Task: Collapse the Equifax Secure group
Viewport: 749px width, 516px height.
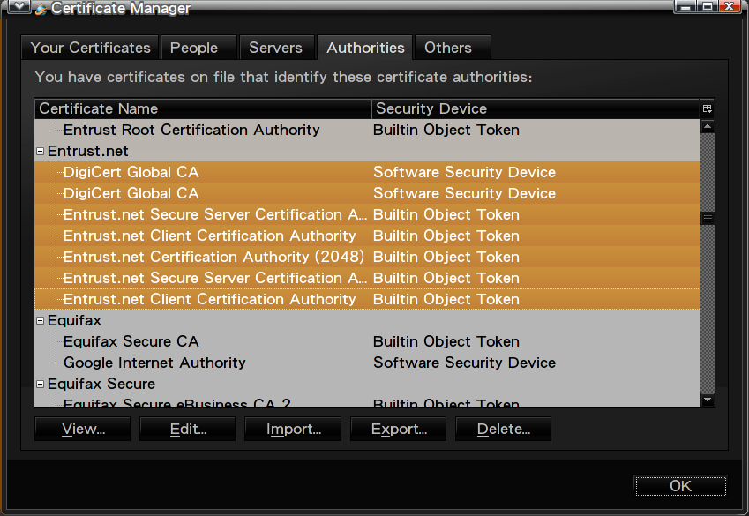Action: click(x=39, y=384)
